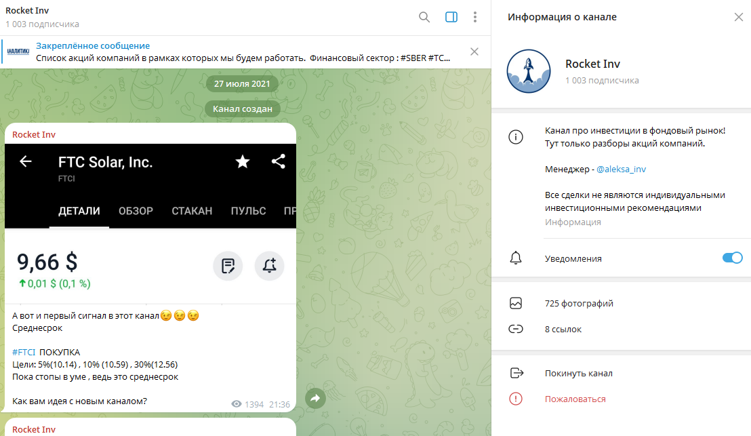
Task: Click the view count eye icon 1394
Action: (236, 404)
